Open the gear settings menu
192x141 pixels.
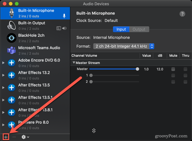(x=25, y=137)
